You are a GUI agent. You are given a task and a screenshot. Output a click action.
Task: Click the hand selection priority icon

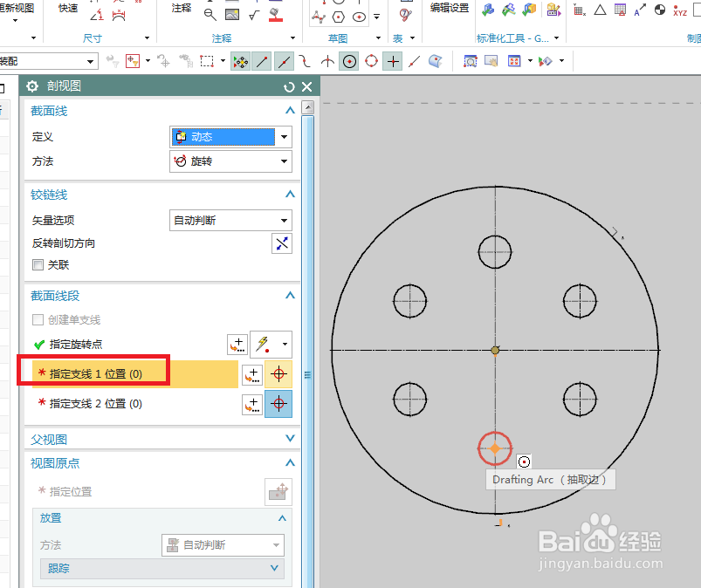[x=491, y=61]
